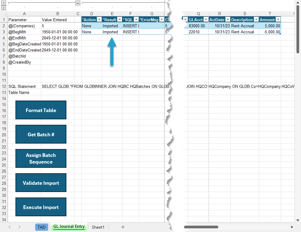Open the *Action column filter dropdown
The width and height of the screenshot is (301, 232).
99,19
